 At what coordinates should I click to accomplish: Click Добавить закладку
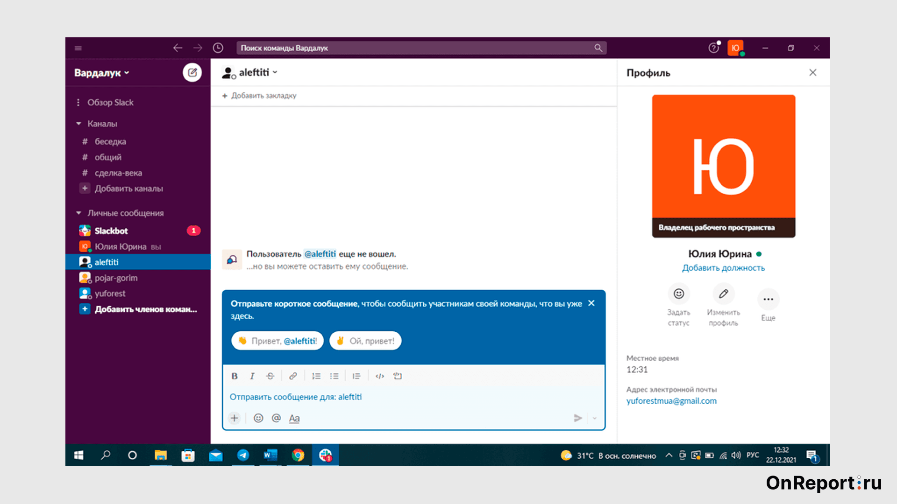coord(259,96)
